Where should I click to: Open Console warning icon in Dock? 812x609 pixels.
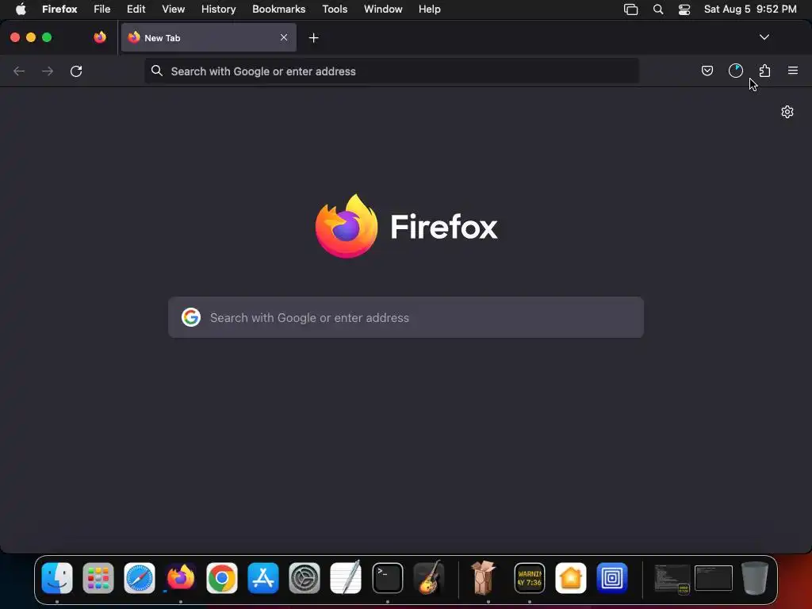click(x=529, y=578)
